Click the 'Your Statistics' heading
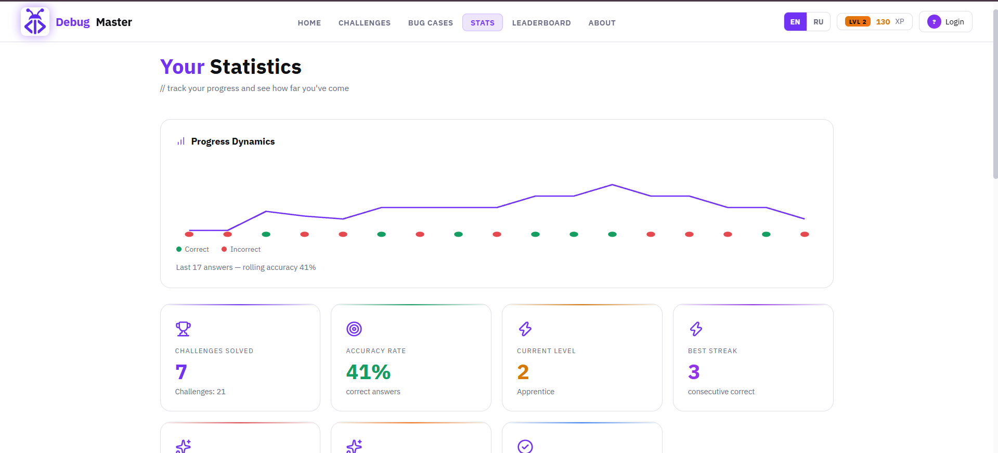The width and height of the screenshot is (998, 453). pyautogui.click(x=230, y=67)
